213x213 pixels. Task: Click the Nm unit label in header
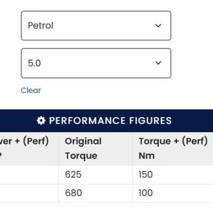(x=146, y=156)
